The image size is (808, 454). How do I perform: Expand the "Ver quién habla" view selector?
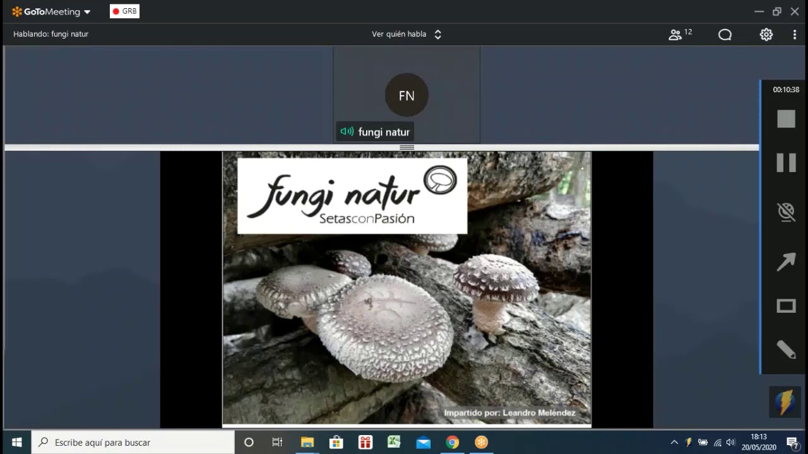pos(407,34)
